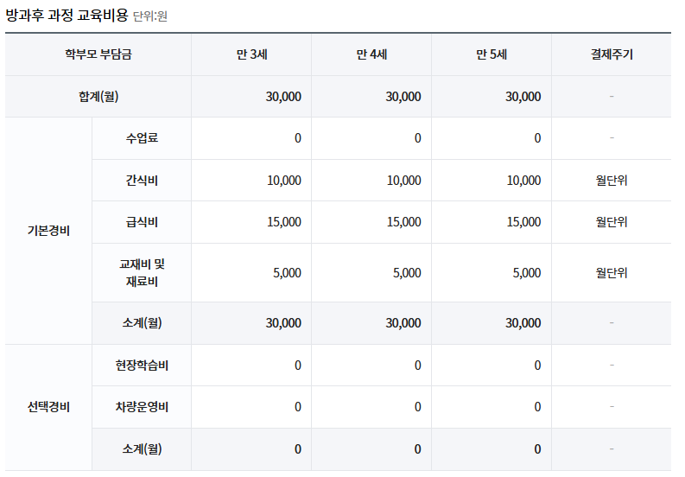Click the 학부모 부담금 header cell

[98, 54]
